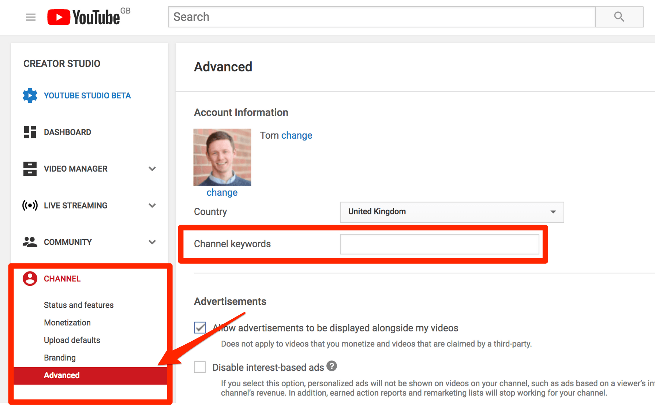The image size is (655, 405).
Task: Expand the Video Manager section
Action: [x=152, y=169]
